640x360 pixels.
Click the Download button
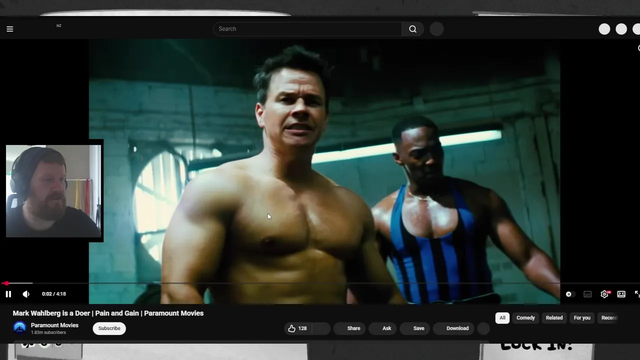453,328
